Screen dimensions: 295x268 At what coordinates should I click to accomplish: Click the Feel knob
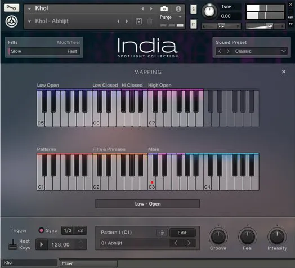pos(248,236)
